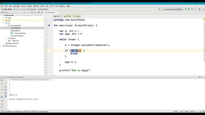The height and width of the screenshot is (115, 205).
Task: Expand the .idea folder
Action: (x=4, y=18)
